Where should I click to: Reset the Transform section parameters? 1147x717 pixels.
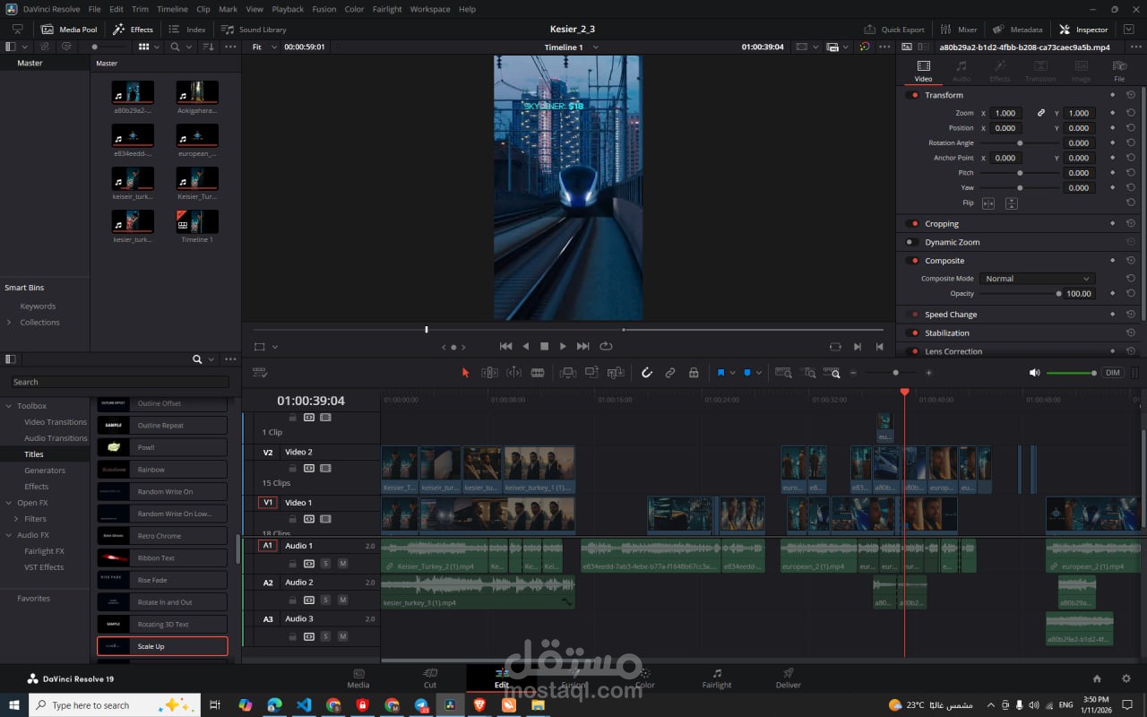tap(1131, 95)
